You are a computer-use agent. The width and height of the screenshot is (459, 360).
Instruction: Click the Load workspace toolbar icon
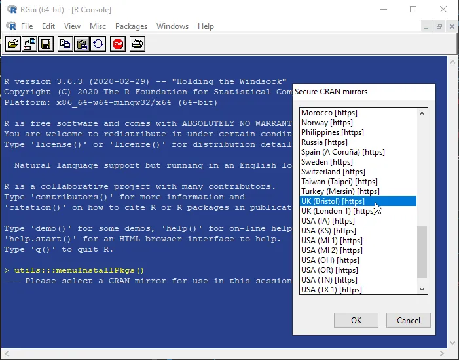pyautogui.click(x=29, y=44)
